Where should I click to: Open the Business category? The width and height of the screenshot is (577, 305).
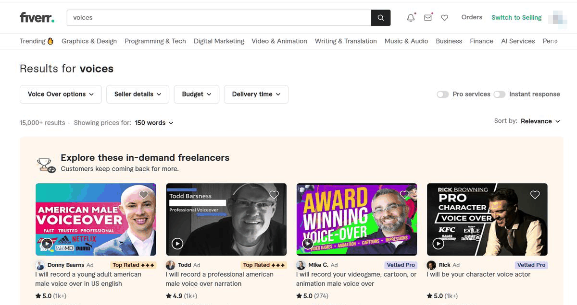(x=449, y=41)
